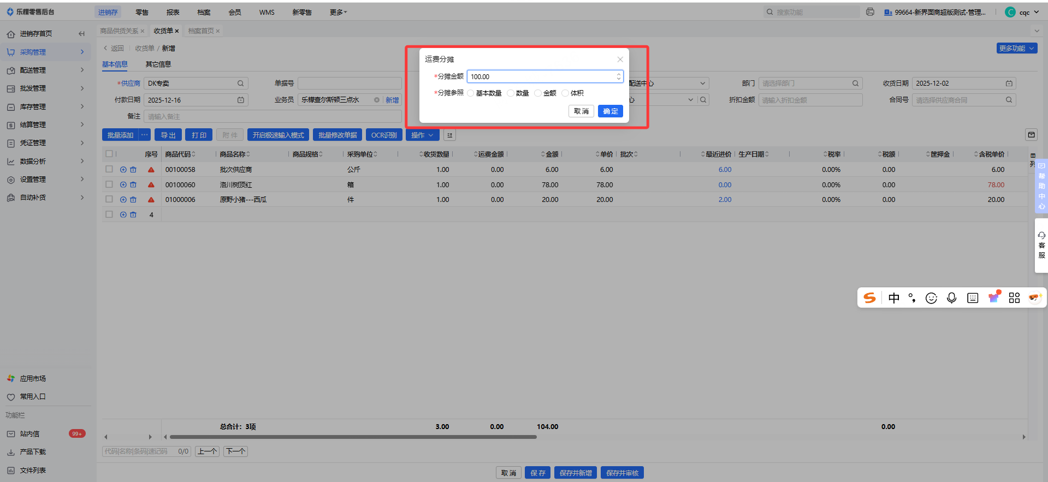Open the calendar icon for 收货日期
Viewport: 1048px width, 482px height.
tap(1009, 84)
